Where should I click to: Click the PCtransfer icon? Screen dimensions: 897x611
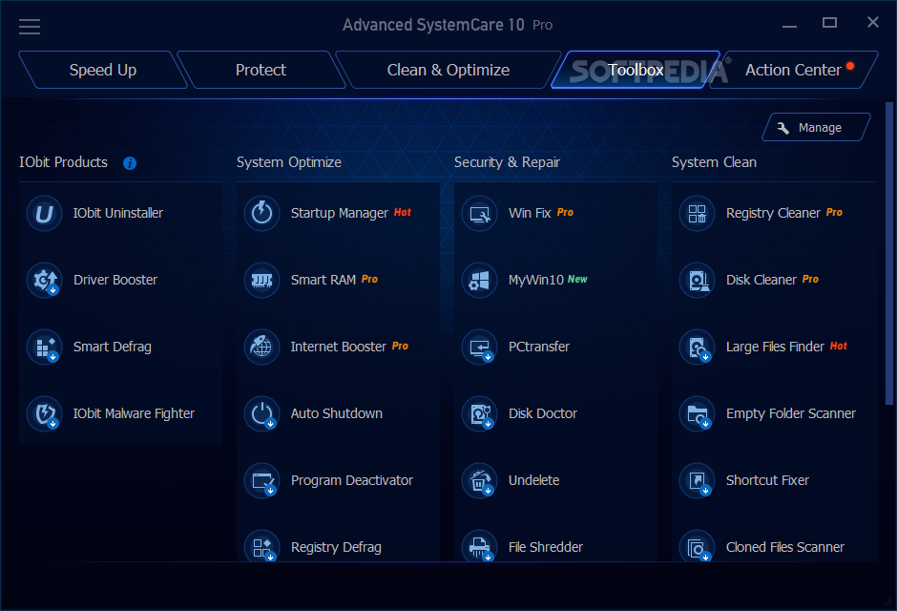click(x=479, y=348)
